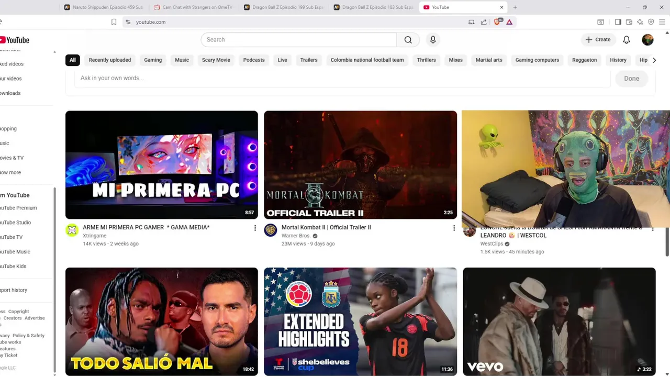Open the browser hamburger menu
This screenshot has width=670, height=377.
(x=662, y=22)
